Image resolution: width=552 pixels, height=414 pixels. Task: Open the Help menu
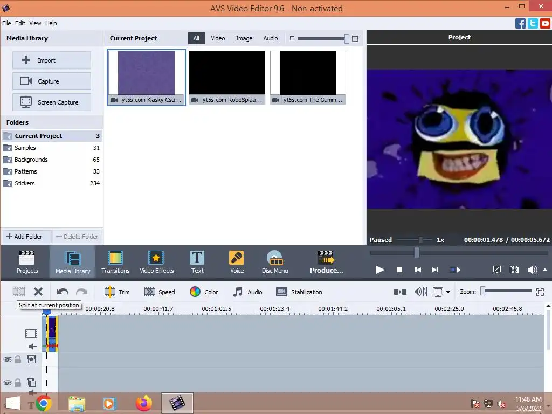click(51, 23)
